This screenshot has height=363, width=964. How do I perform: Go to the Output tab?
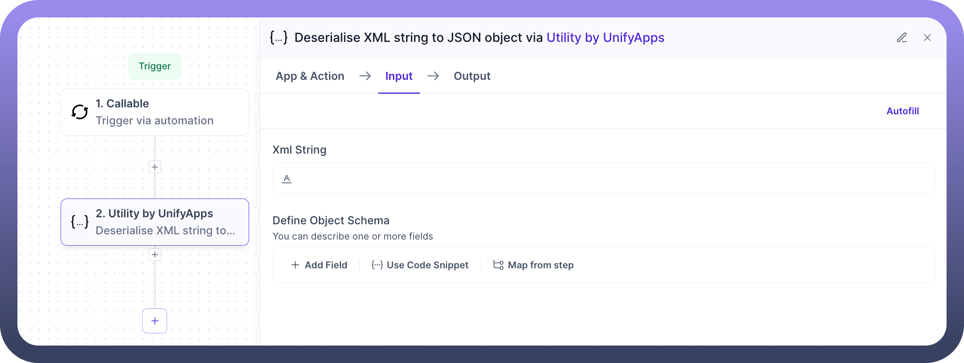tap(472, 76)
